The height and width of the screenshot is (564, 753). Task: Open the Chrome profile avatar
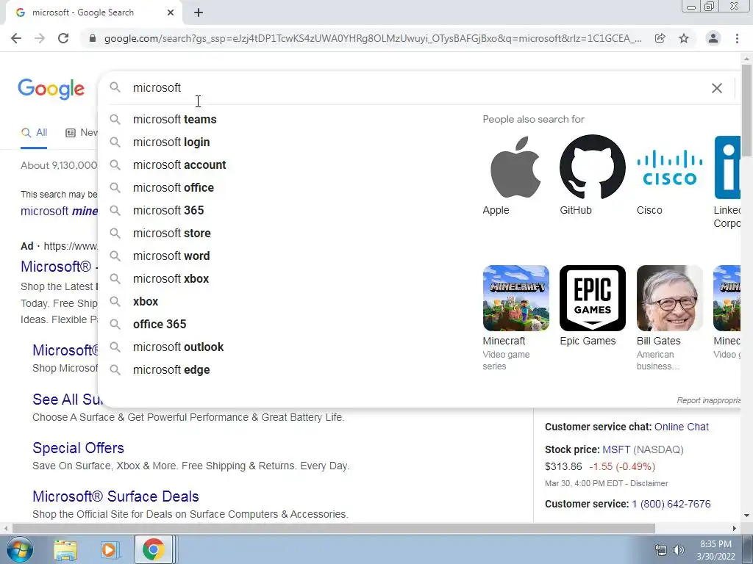pos(713,38)
